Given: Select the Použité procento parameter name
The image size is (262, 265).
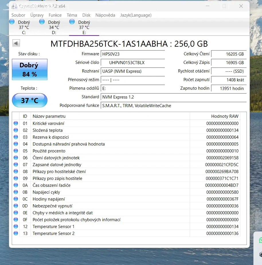Looking at the screenshot, I should pyautogui.click(x=49, y=151).
